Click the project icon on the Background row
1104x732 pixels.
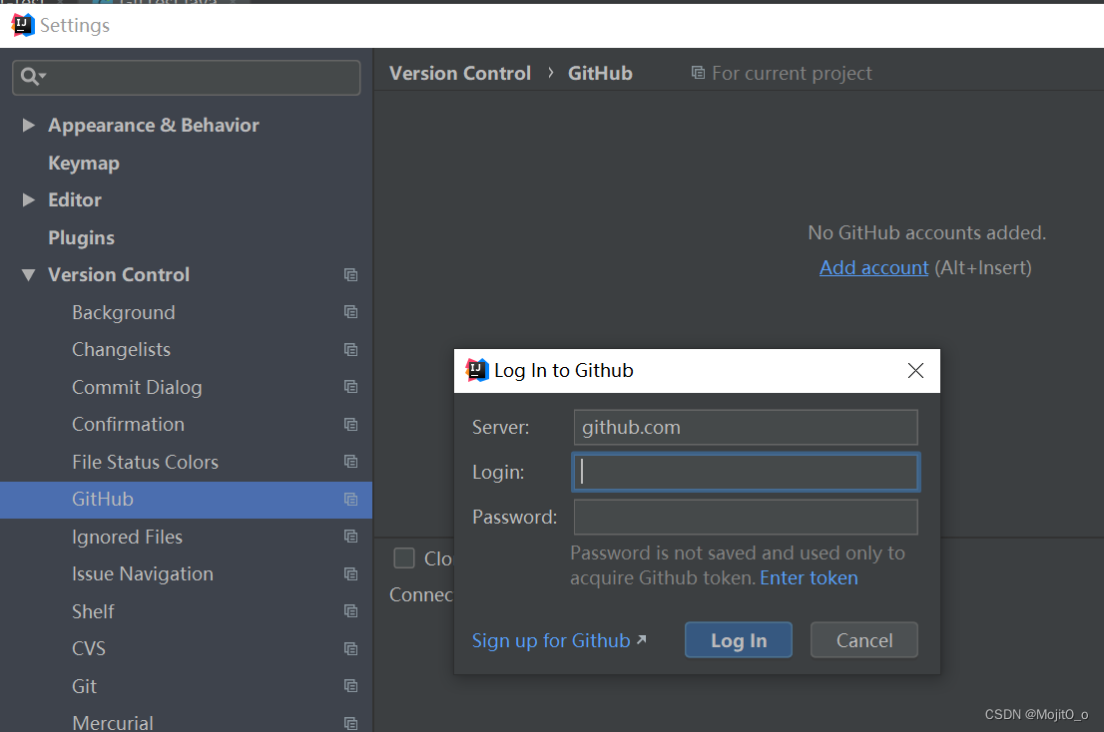click(x=350, y=312)
